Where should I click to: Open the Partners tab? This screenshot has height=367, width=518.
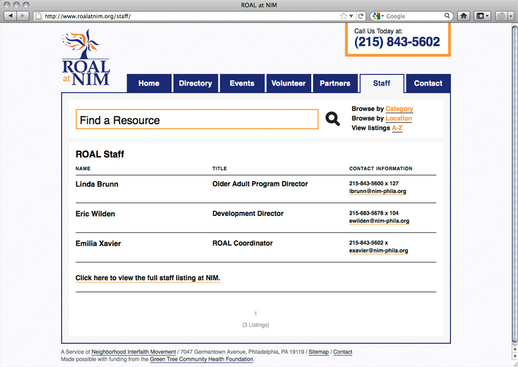click(335, 83)
